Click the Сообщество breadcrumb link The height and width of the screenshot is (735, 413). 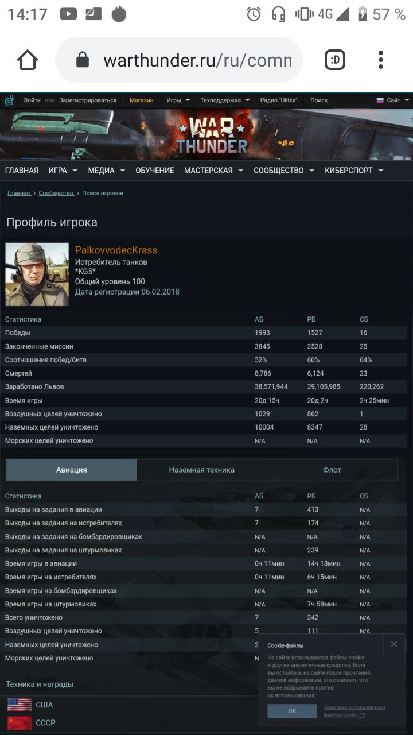click(x=56, y=193)
